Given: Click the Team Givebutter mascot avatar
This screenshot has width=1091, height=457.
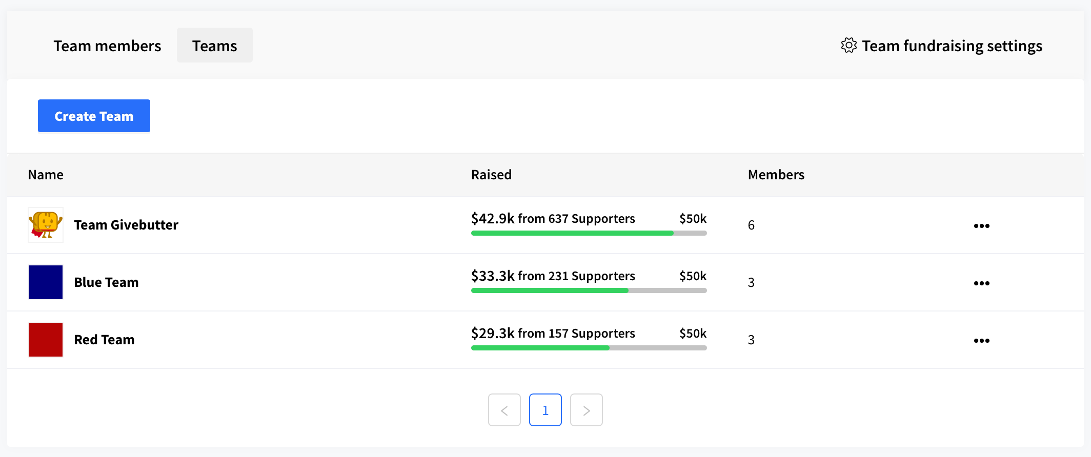Looking at the screenshot, I should click(46, 225).
